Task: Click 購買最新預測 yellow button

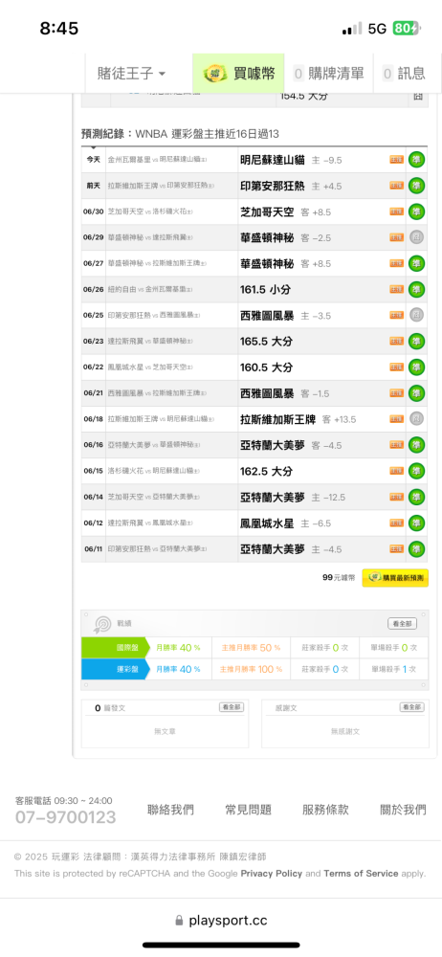Action: point(395,577)
